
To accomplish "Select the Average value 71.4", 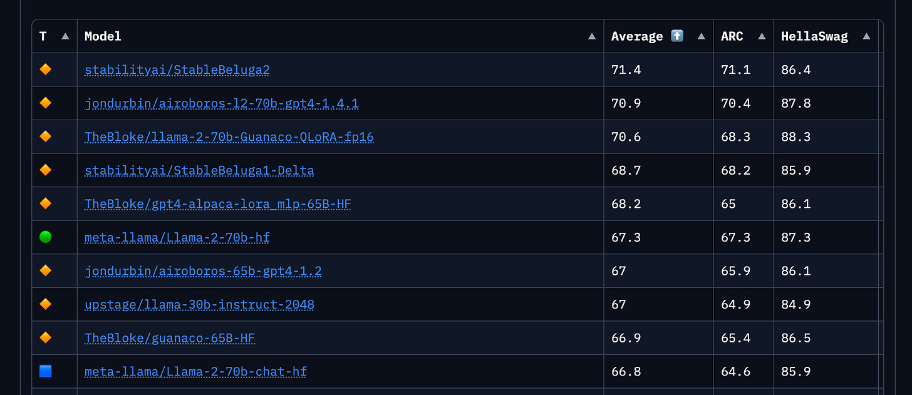I will (626, 70).
